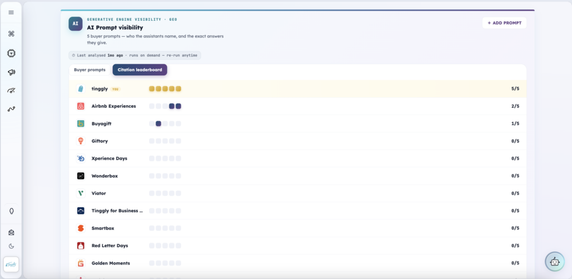Select the Giftory name
572x279 pixels.
tap(99, 141)
